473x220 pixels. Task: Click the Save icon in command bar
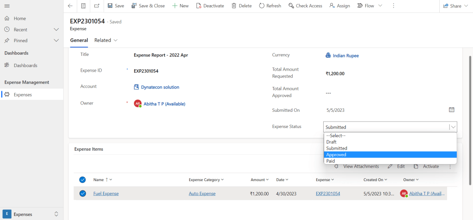(x=110, y=6)
